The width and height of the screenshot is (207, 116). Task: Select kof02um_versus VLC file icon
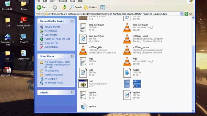(x=127, y=50)
